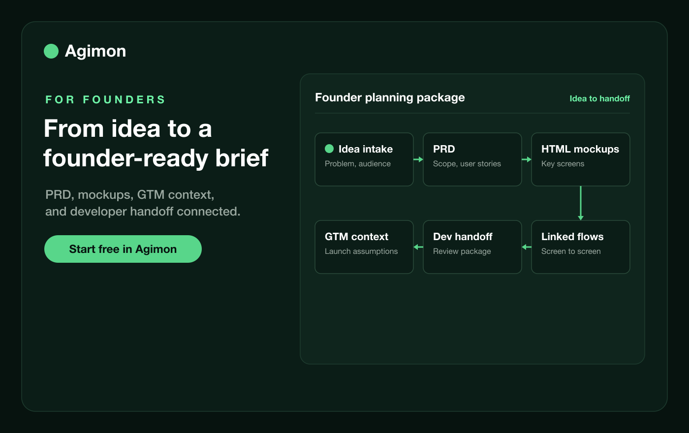
Task: Open the Linked flows card
Action: coord(581,247)
